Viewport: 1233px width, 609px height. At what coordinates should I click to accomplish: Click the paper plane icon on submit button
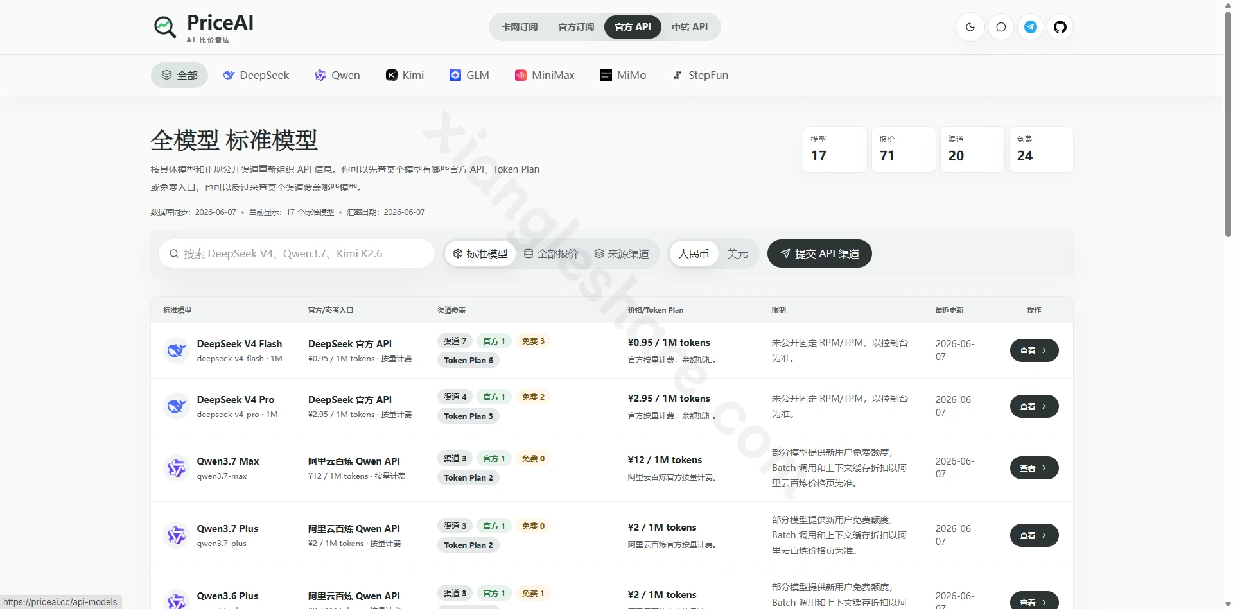coord(785,253)
